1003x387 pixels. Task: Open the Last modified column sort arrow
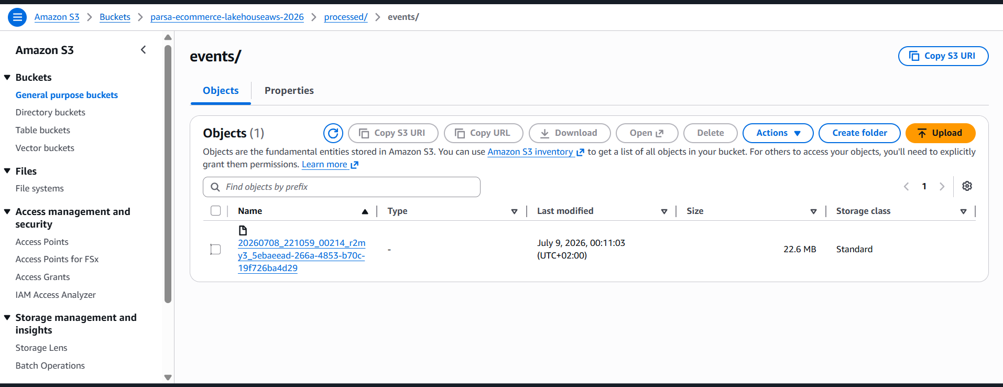(664, 211)
